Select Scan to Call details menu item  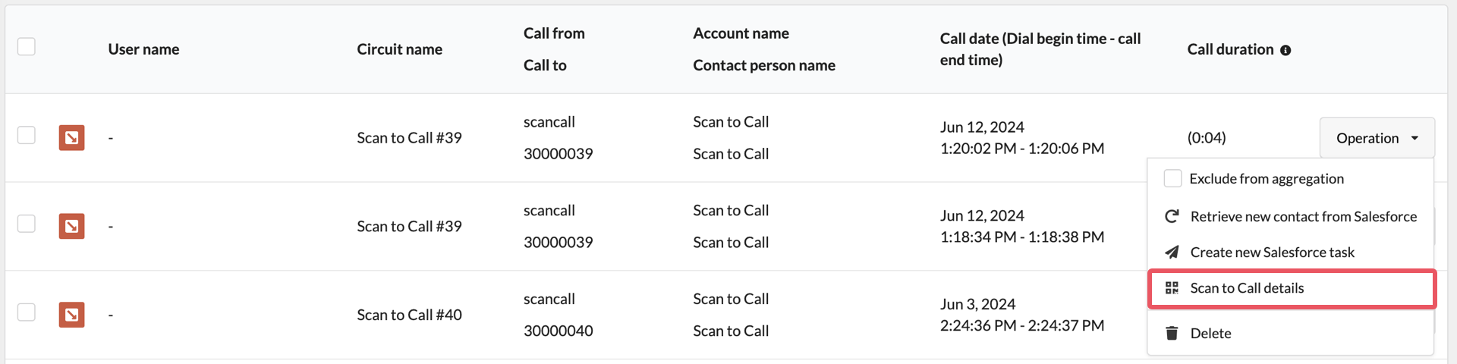1292,288
